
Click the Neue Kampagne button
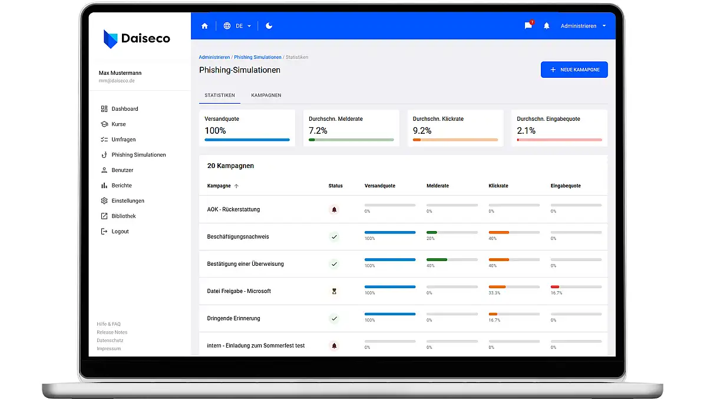point(574,70)
